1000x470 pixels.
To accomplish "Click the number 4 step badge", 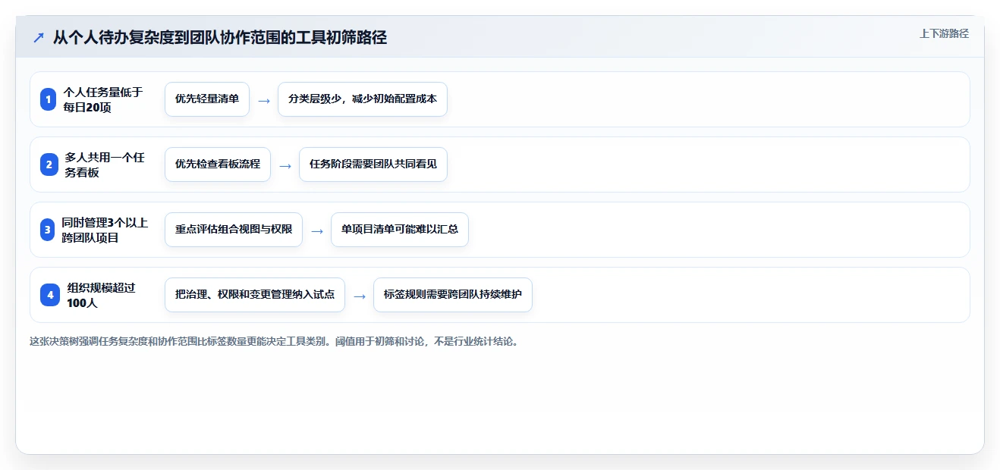I will tap(50, 295).
